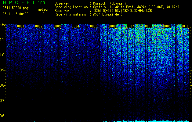
Task: Click the 1.1 kHz axis label
Action: 2,40
